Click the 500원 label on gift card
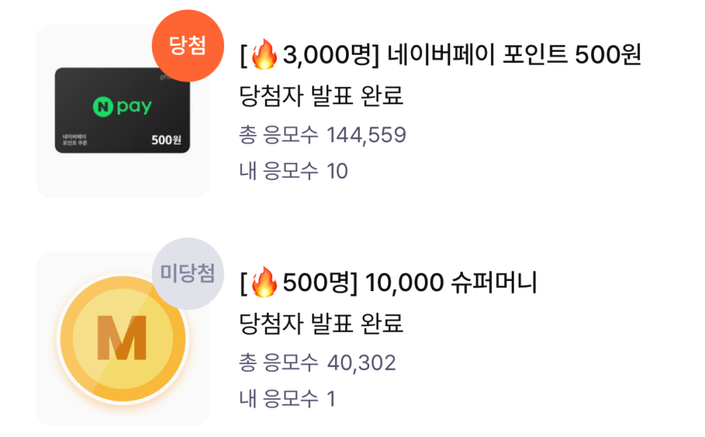 point(166,140)
